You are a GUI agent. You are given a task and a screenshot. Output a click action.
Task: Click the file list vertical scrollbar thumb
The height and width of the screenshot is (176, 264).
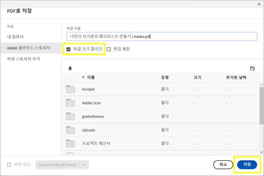pyautogui.click(x=261, y=106)
